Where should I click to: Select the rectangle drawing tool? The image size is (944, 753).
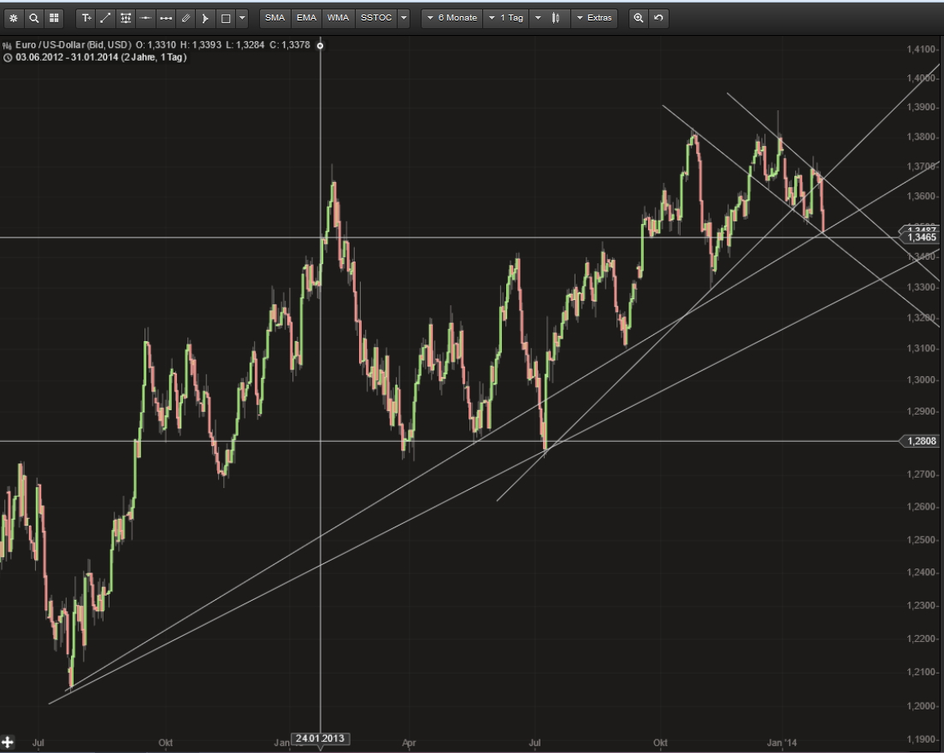225,17
